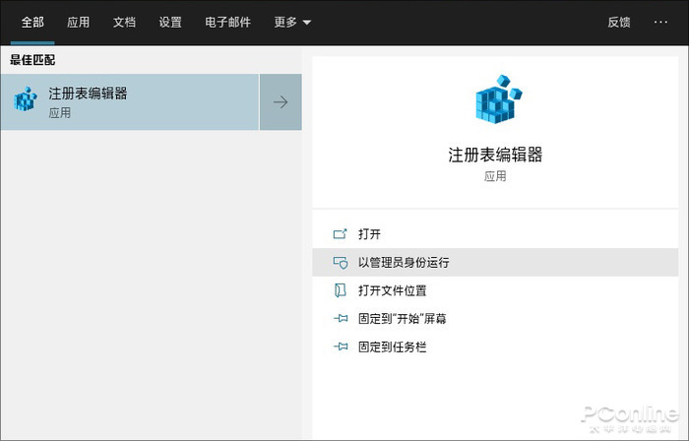Switch to the 应用 tab

point(78,22)
